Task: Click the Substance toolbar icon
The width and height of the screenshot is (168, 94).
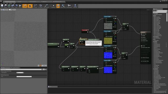Action: [54, 6]
